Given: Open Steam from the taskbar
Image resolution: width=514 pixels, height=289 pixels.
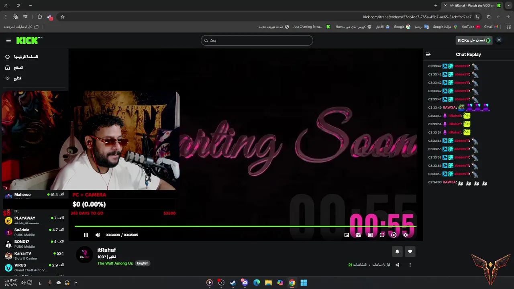Looking at the screenshot, I should point(233,283).
